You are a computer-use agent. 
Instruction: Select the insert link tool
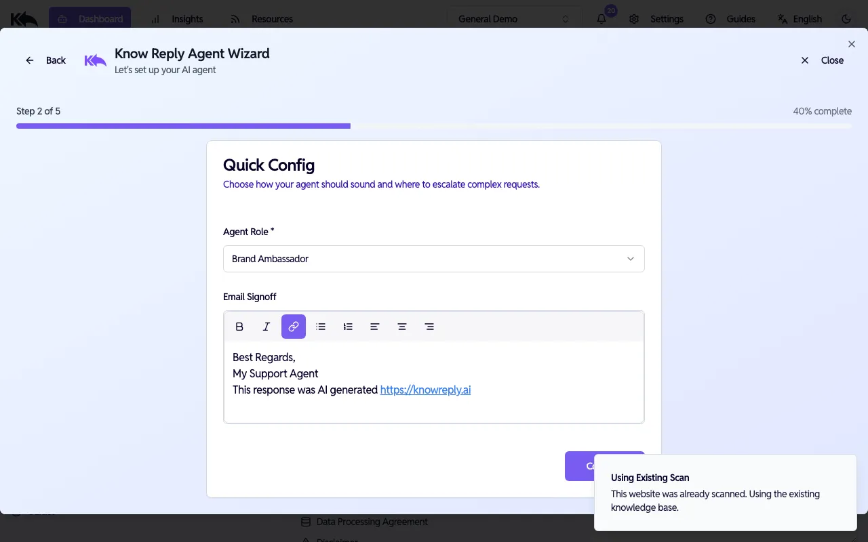293,327
